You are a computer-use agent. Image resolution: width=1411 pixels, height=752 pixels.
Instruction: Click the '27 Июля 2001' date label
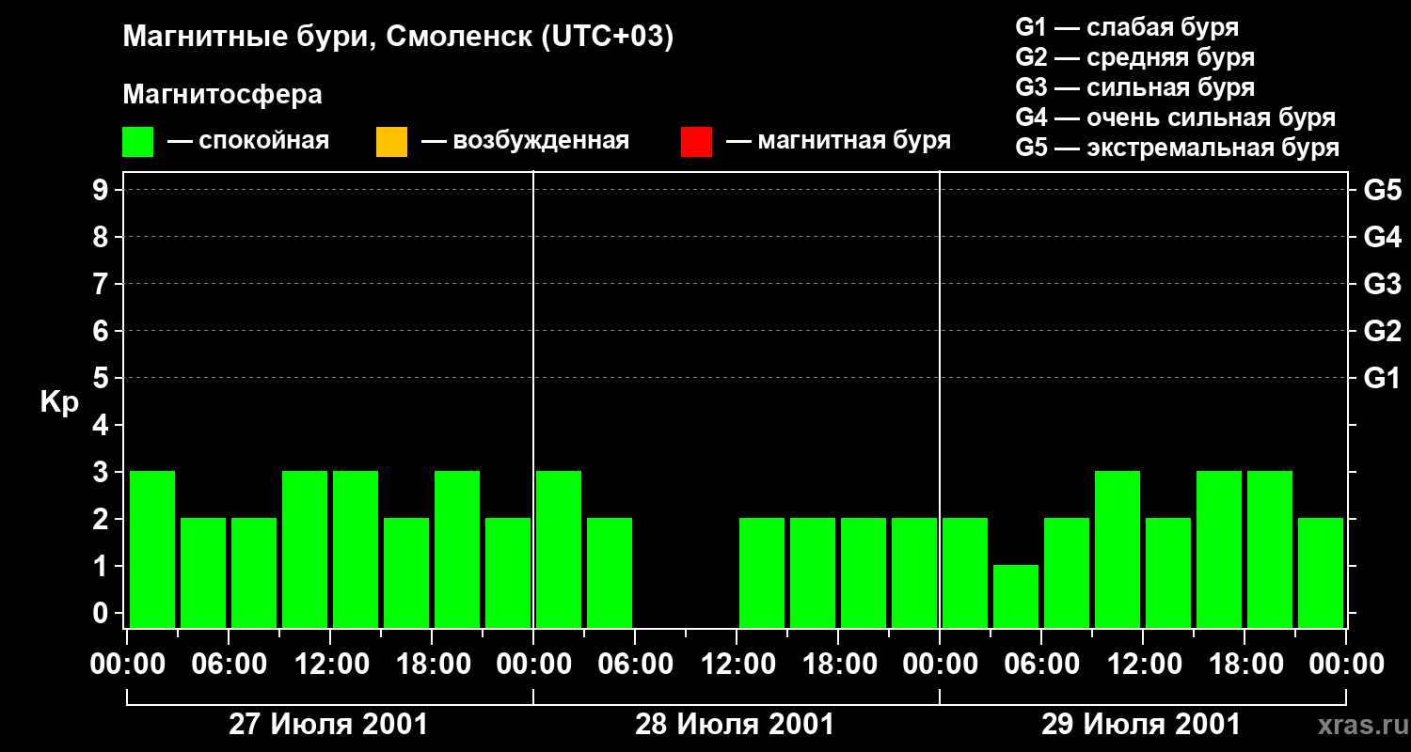click(328, 725)
